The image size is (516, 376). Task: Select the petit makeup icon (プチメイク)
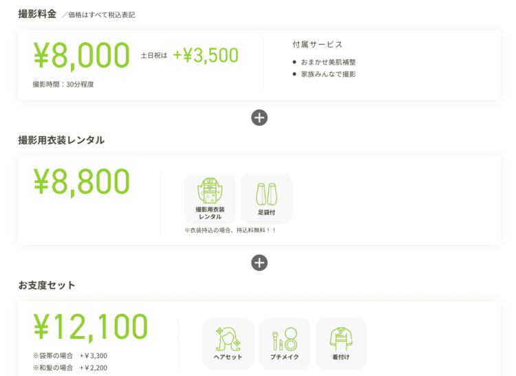point(285,344)
